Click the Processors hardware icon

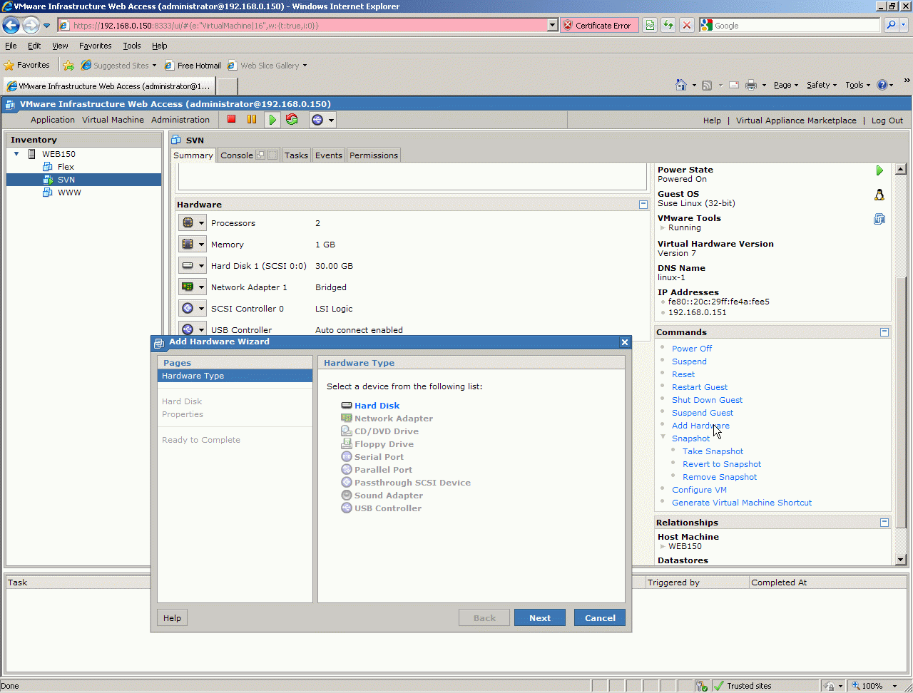point(188,223)
